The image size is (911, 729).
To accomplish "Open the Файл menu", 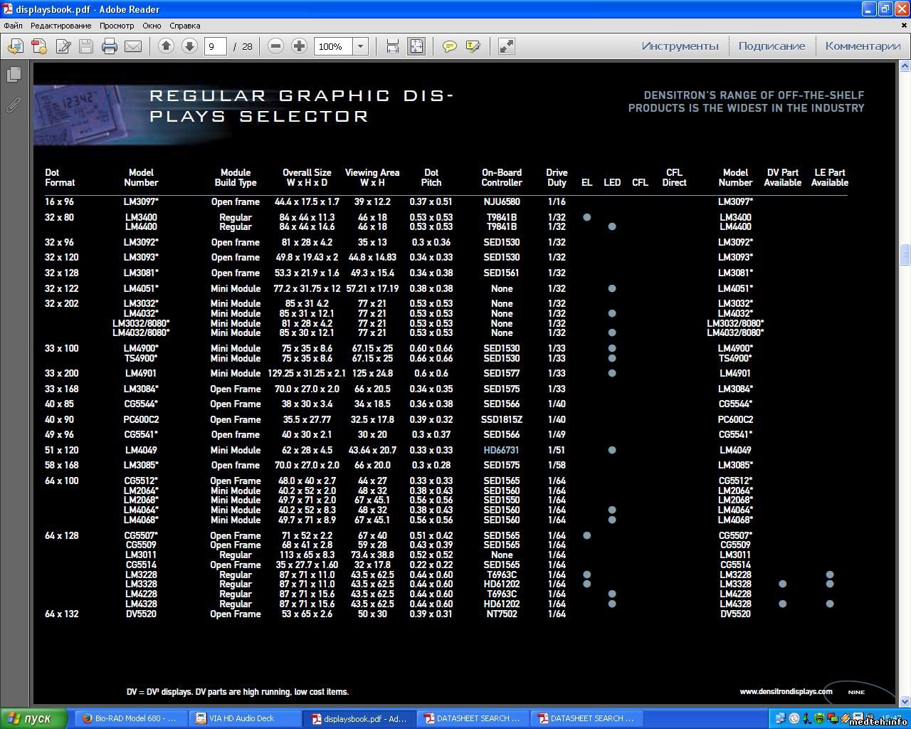I will (13, 26).
